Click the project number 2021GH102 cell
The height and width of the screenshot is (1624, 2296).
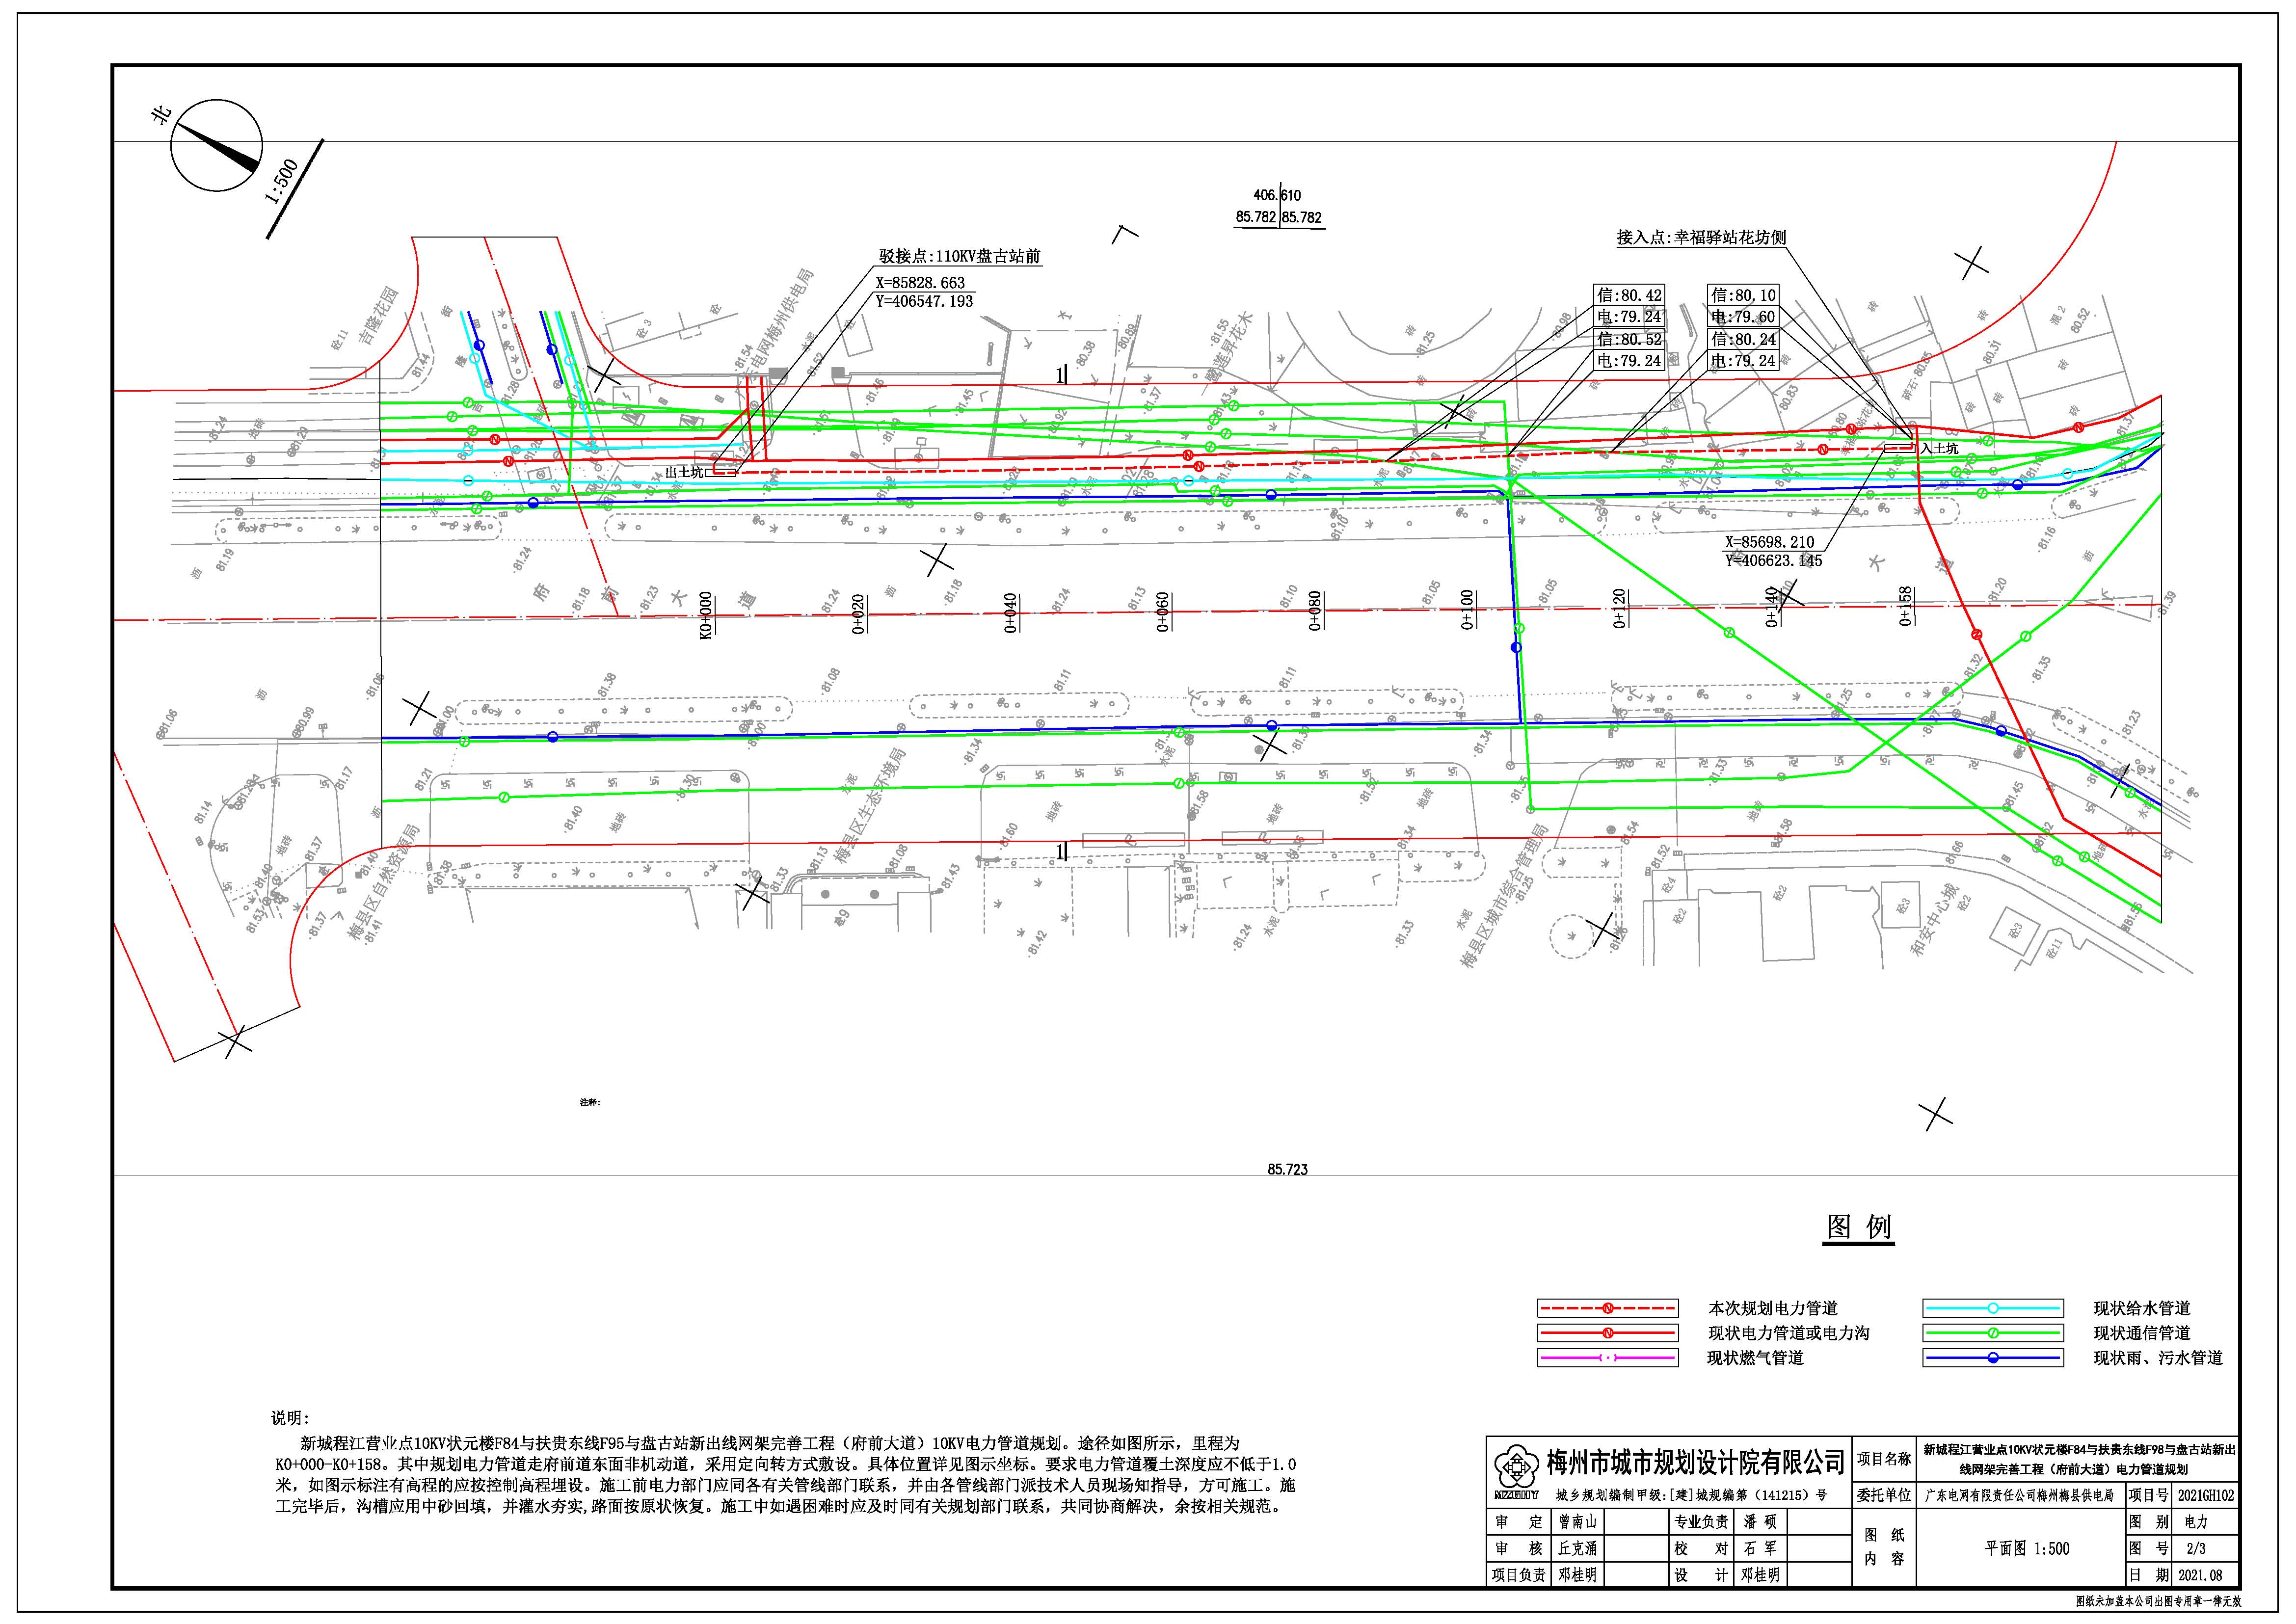pyautogui.click(x=2206, y=1496)
